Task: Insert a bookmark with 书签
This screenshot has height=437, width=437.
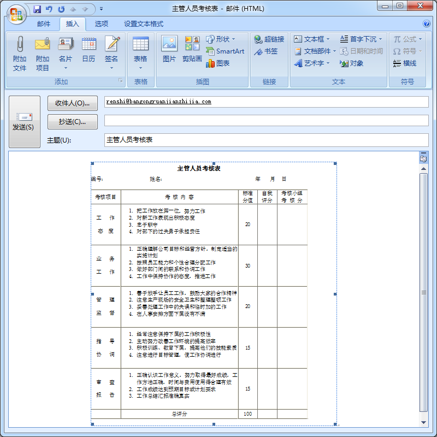Action: pyautogui.click(x=266, y=51)
